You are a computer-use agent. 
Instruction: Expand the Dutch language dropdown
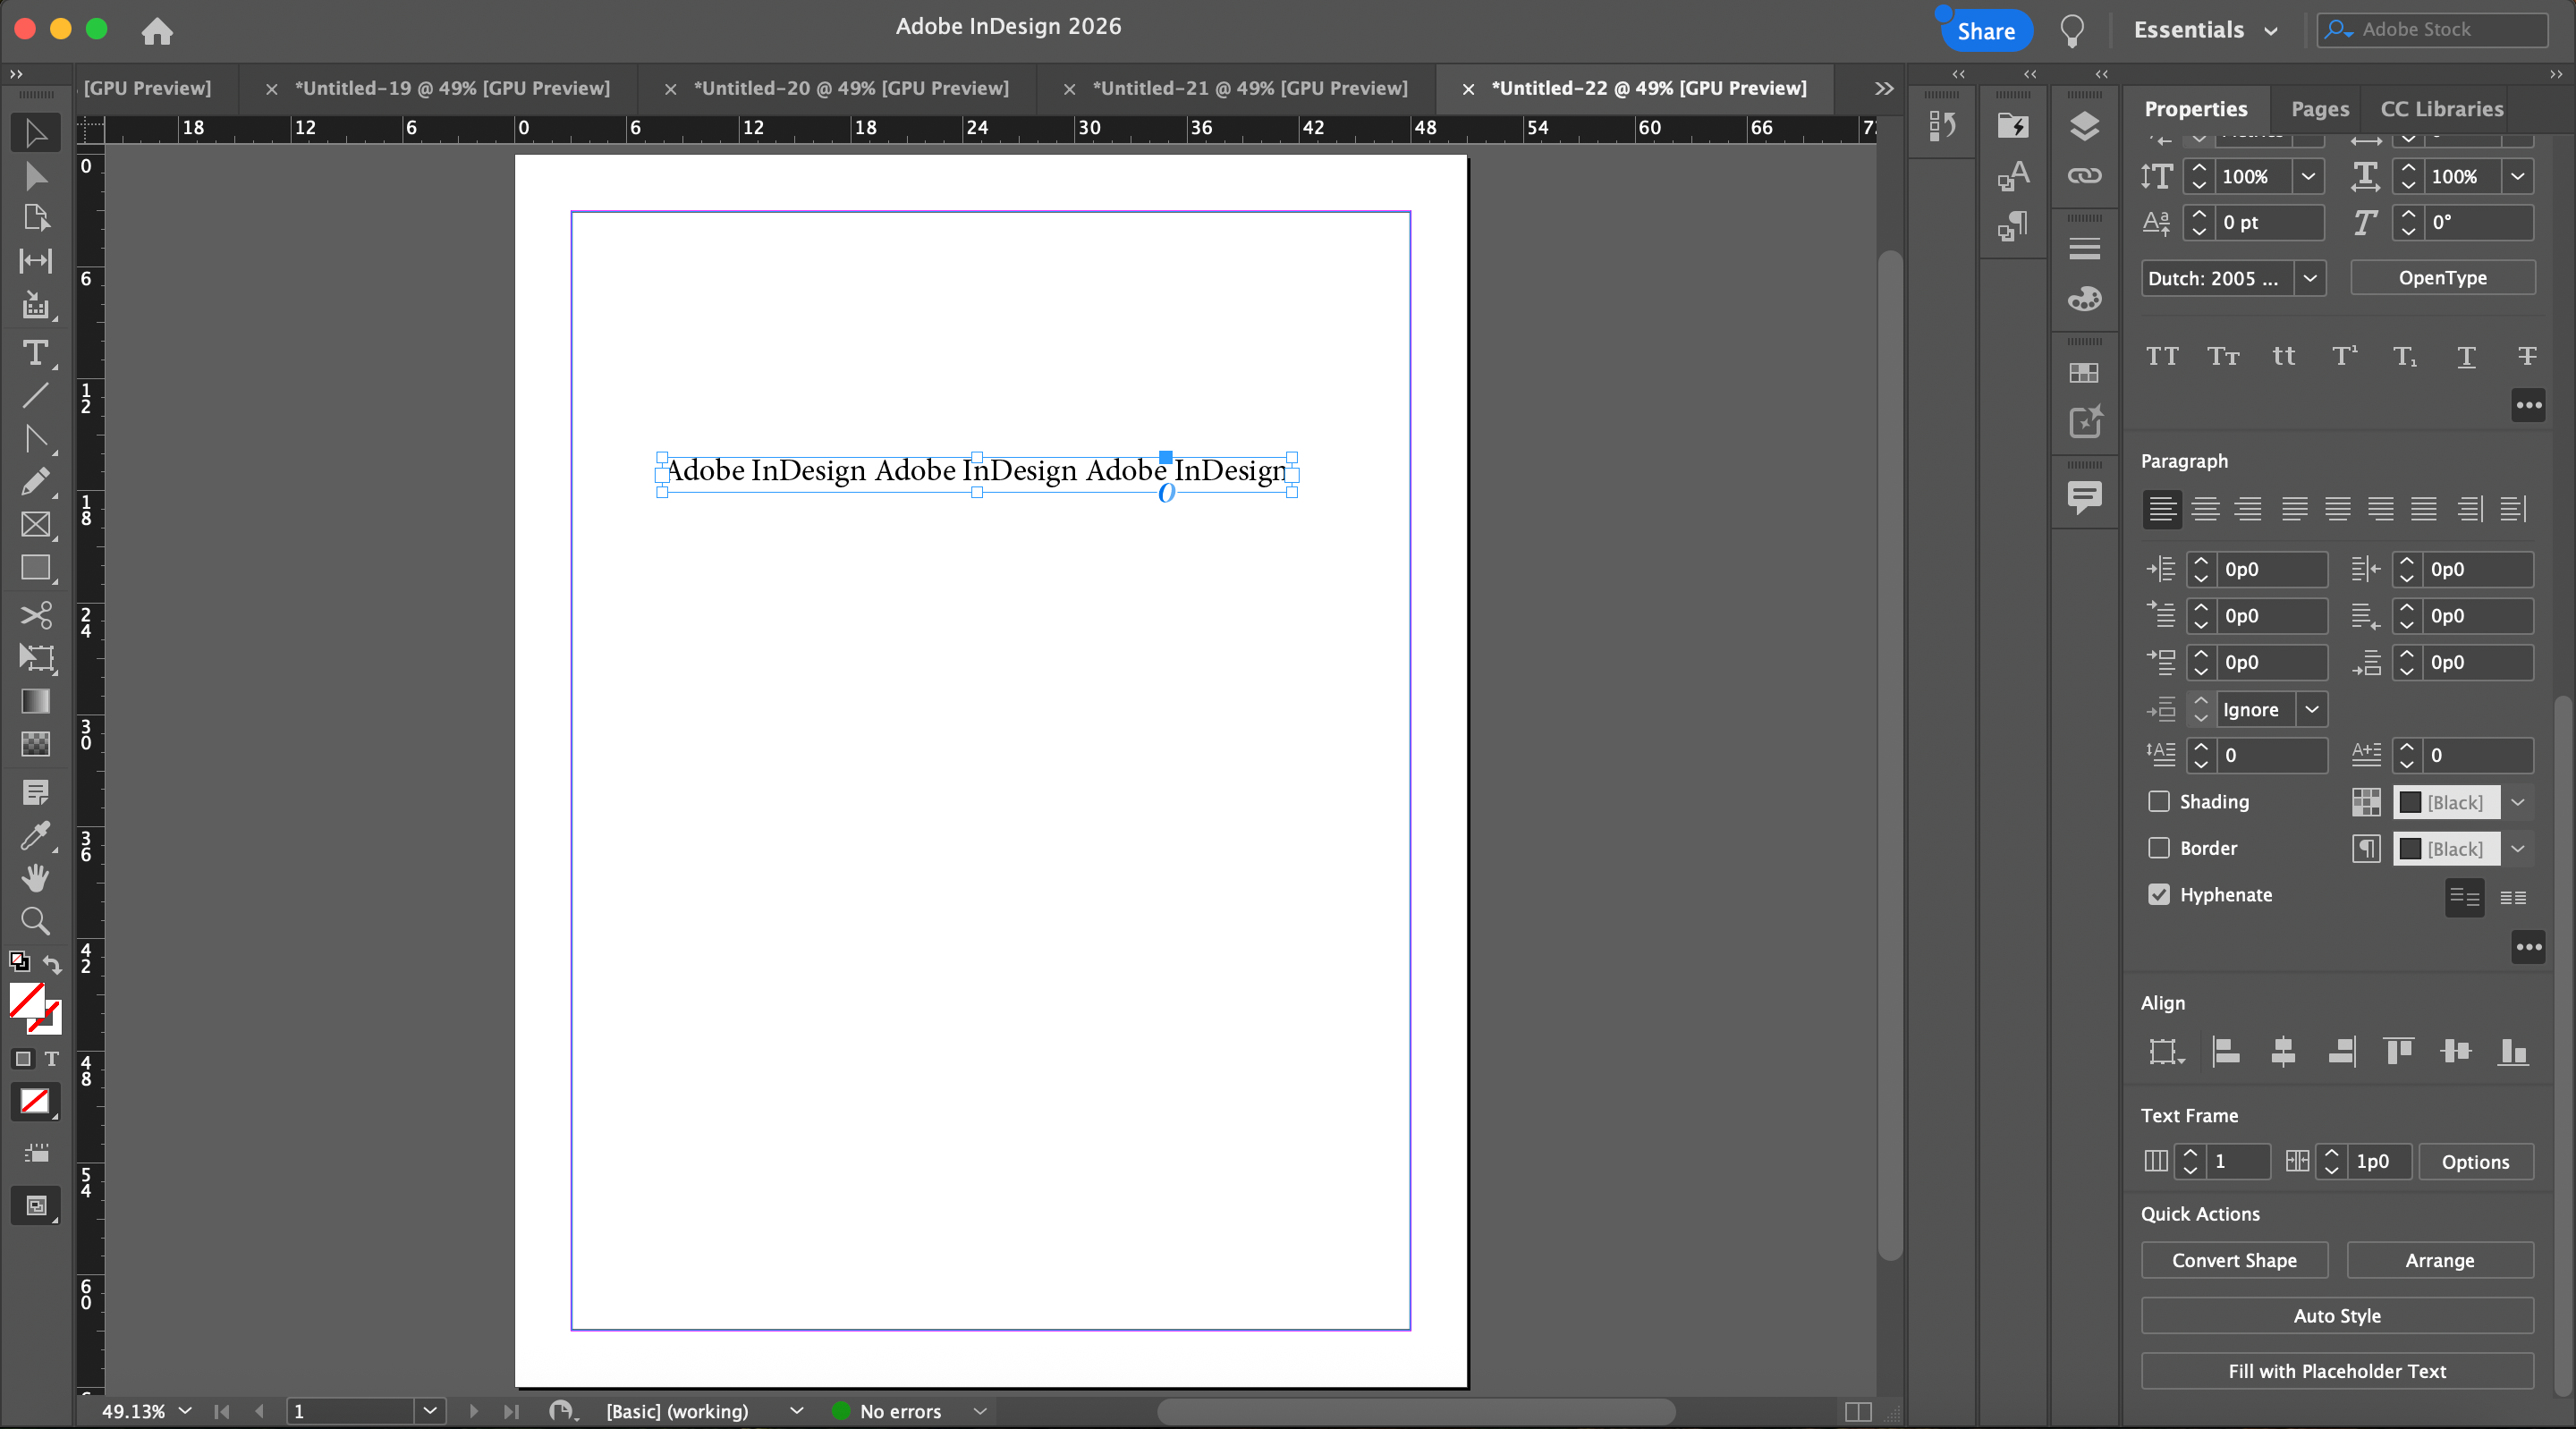point(2310,278)
